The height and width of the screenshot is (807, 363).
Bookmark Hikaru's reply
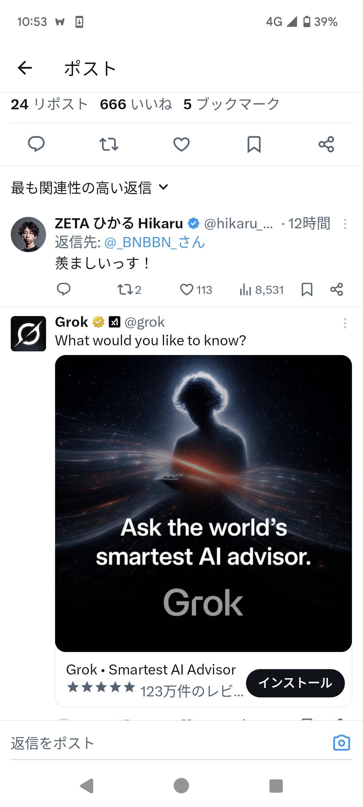coord(307,290)
